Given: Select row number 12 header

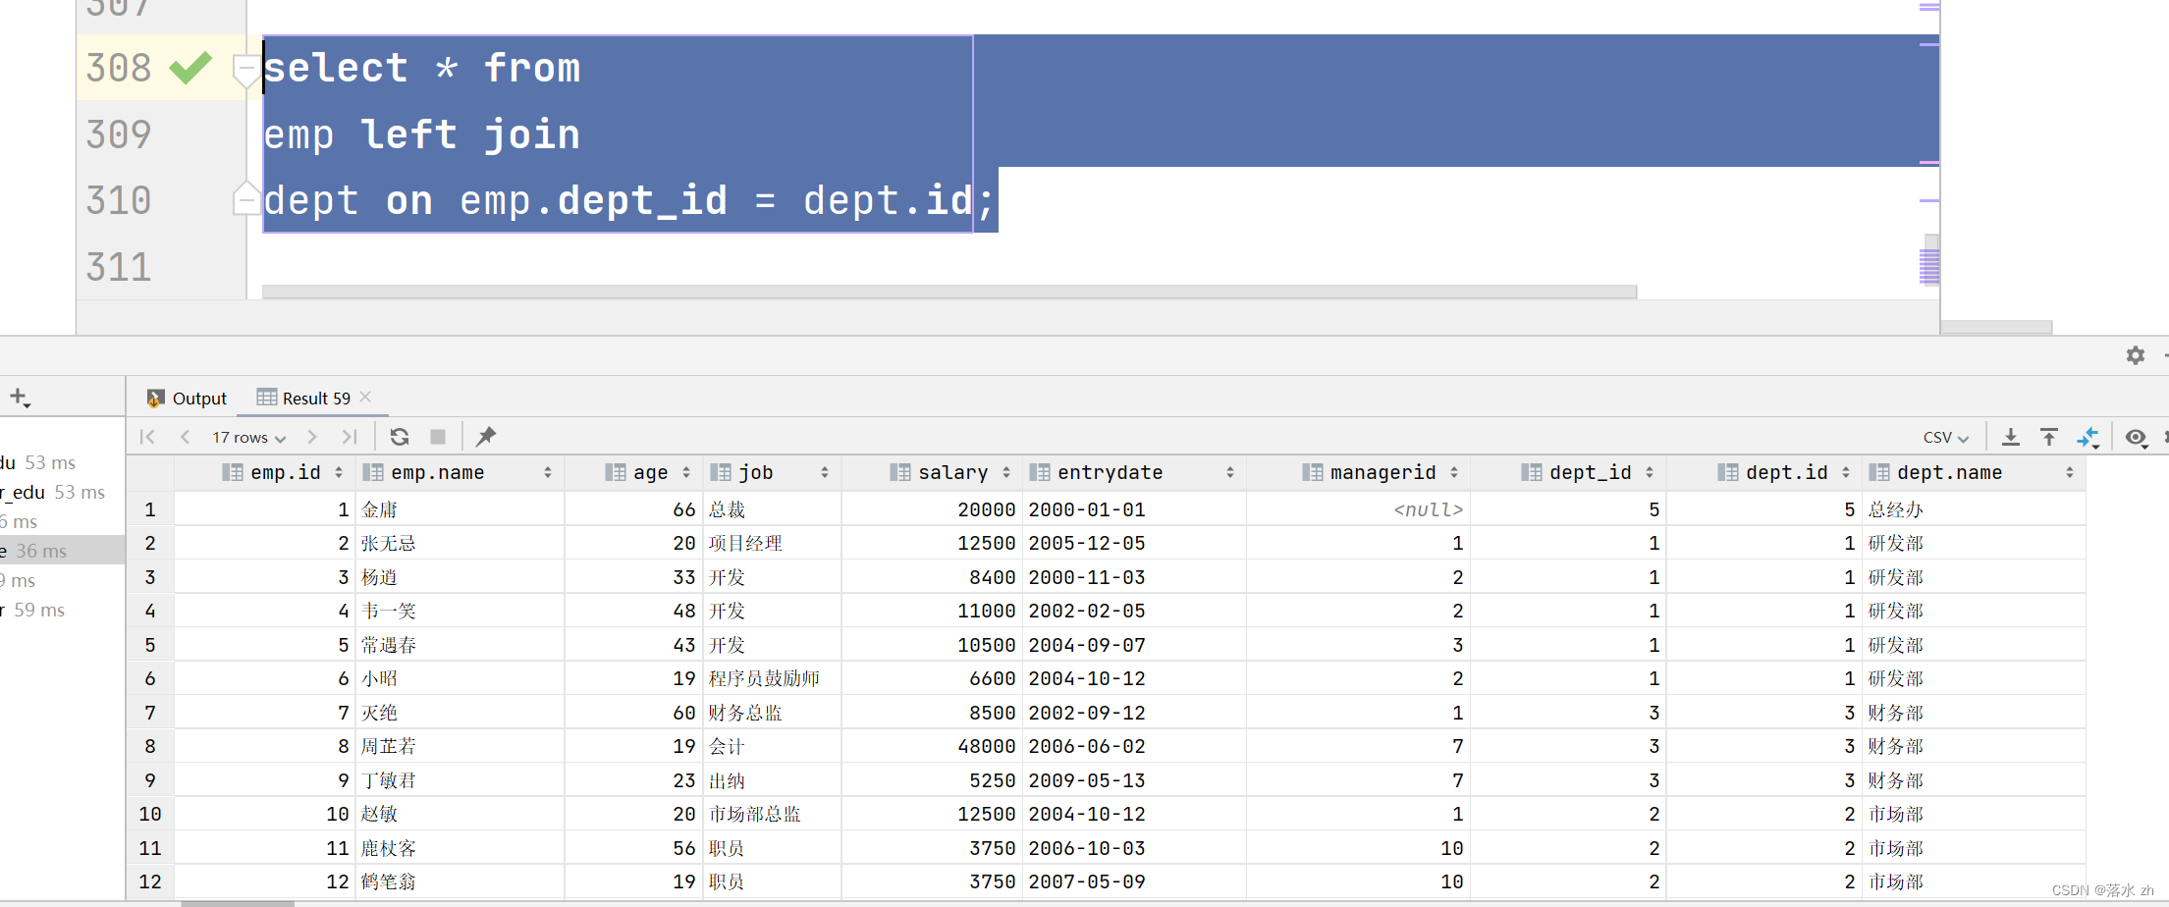Looking at the screenshot, I should click(150, 881).
